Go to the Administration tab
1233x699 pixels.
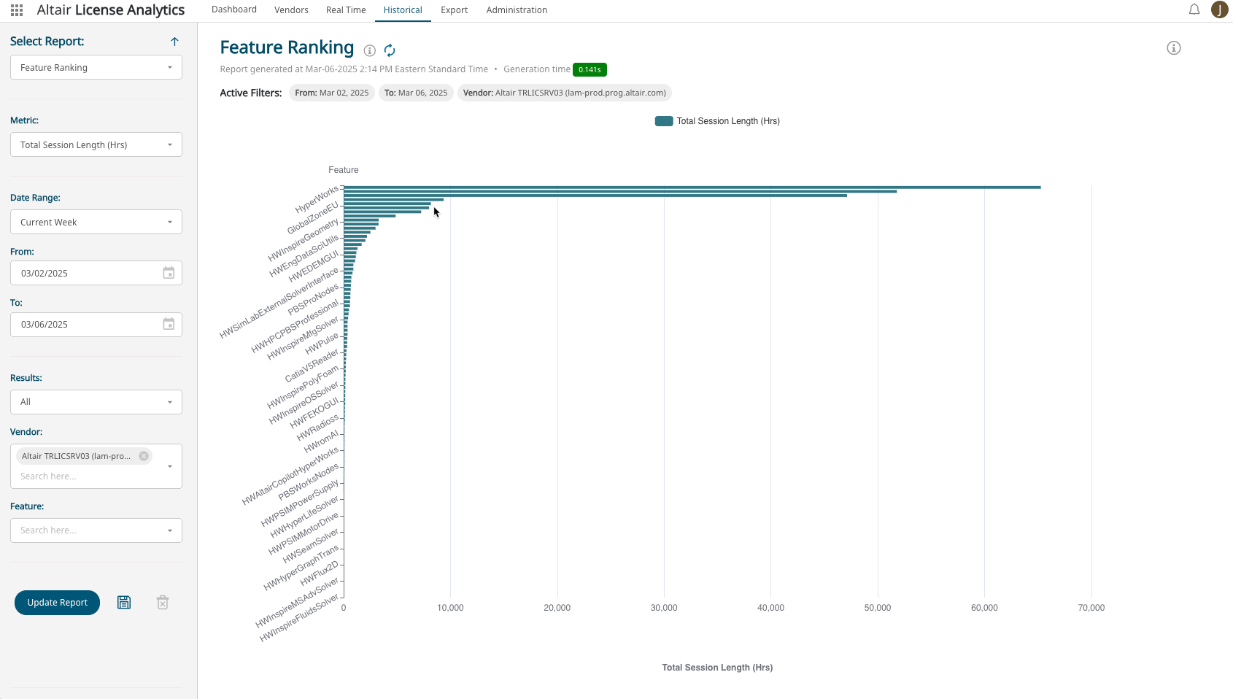point(517,10)
